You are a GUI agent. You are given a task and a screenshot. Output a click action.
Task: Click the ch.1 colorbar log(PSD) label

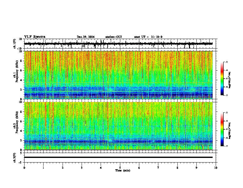tap(230, 80)
